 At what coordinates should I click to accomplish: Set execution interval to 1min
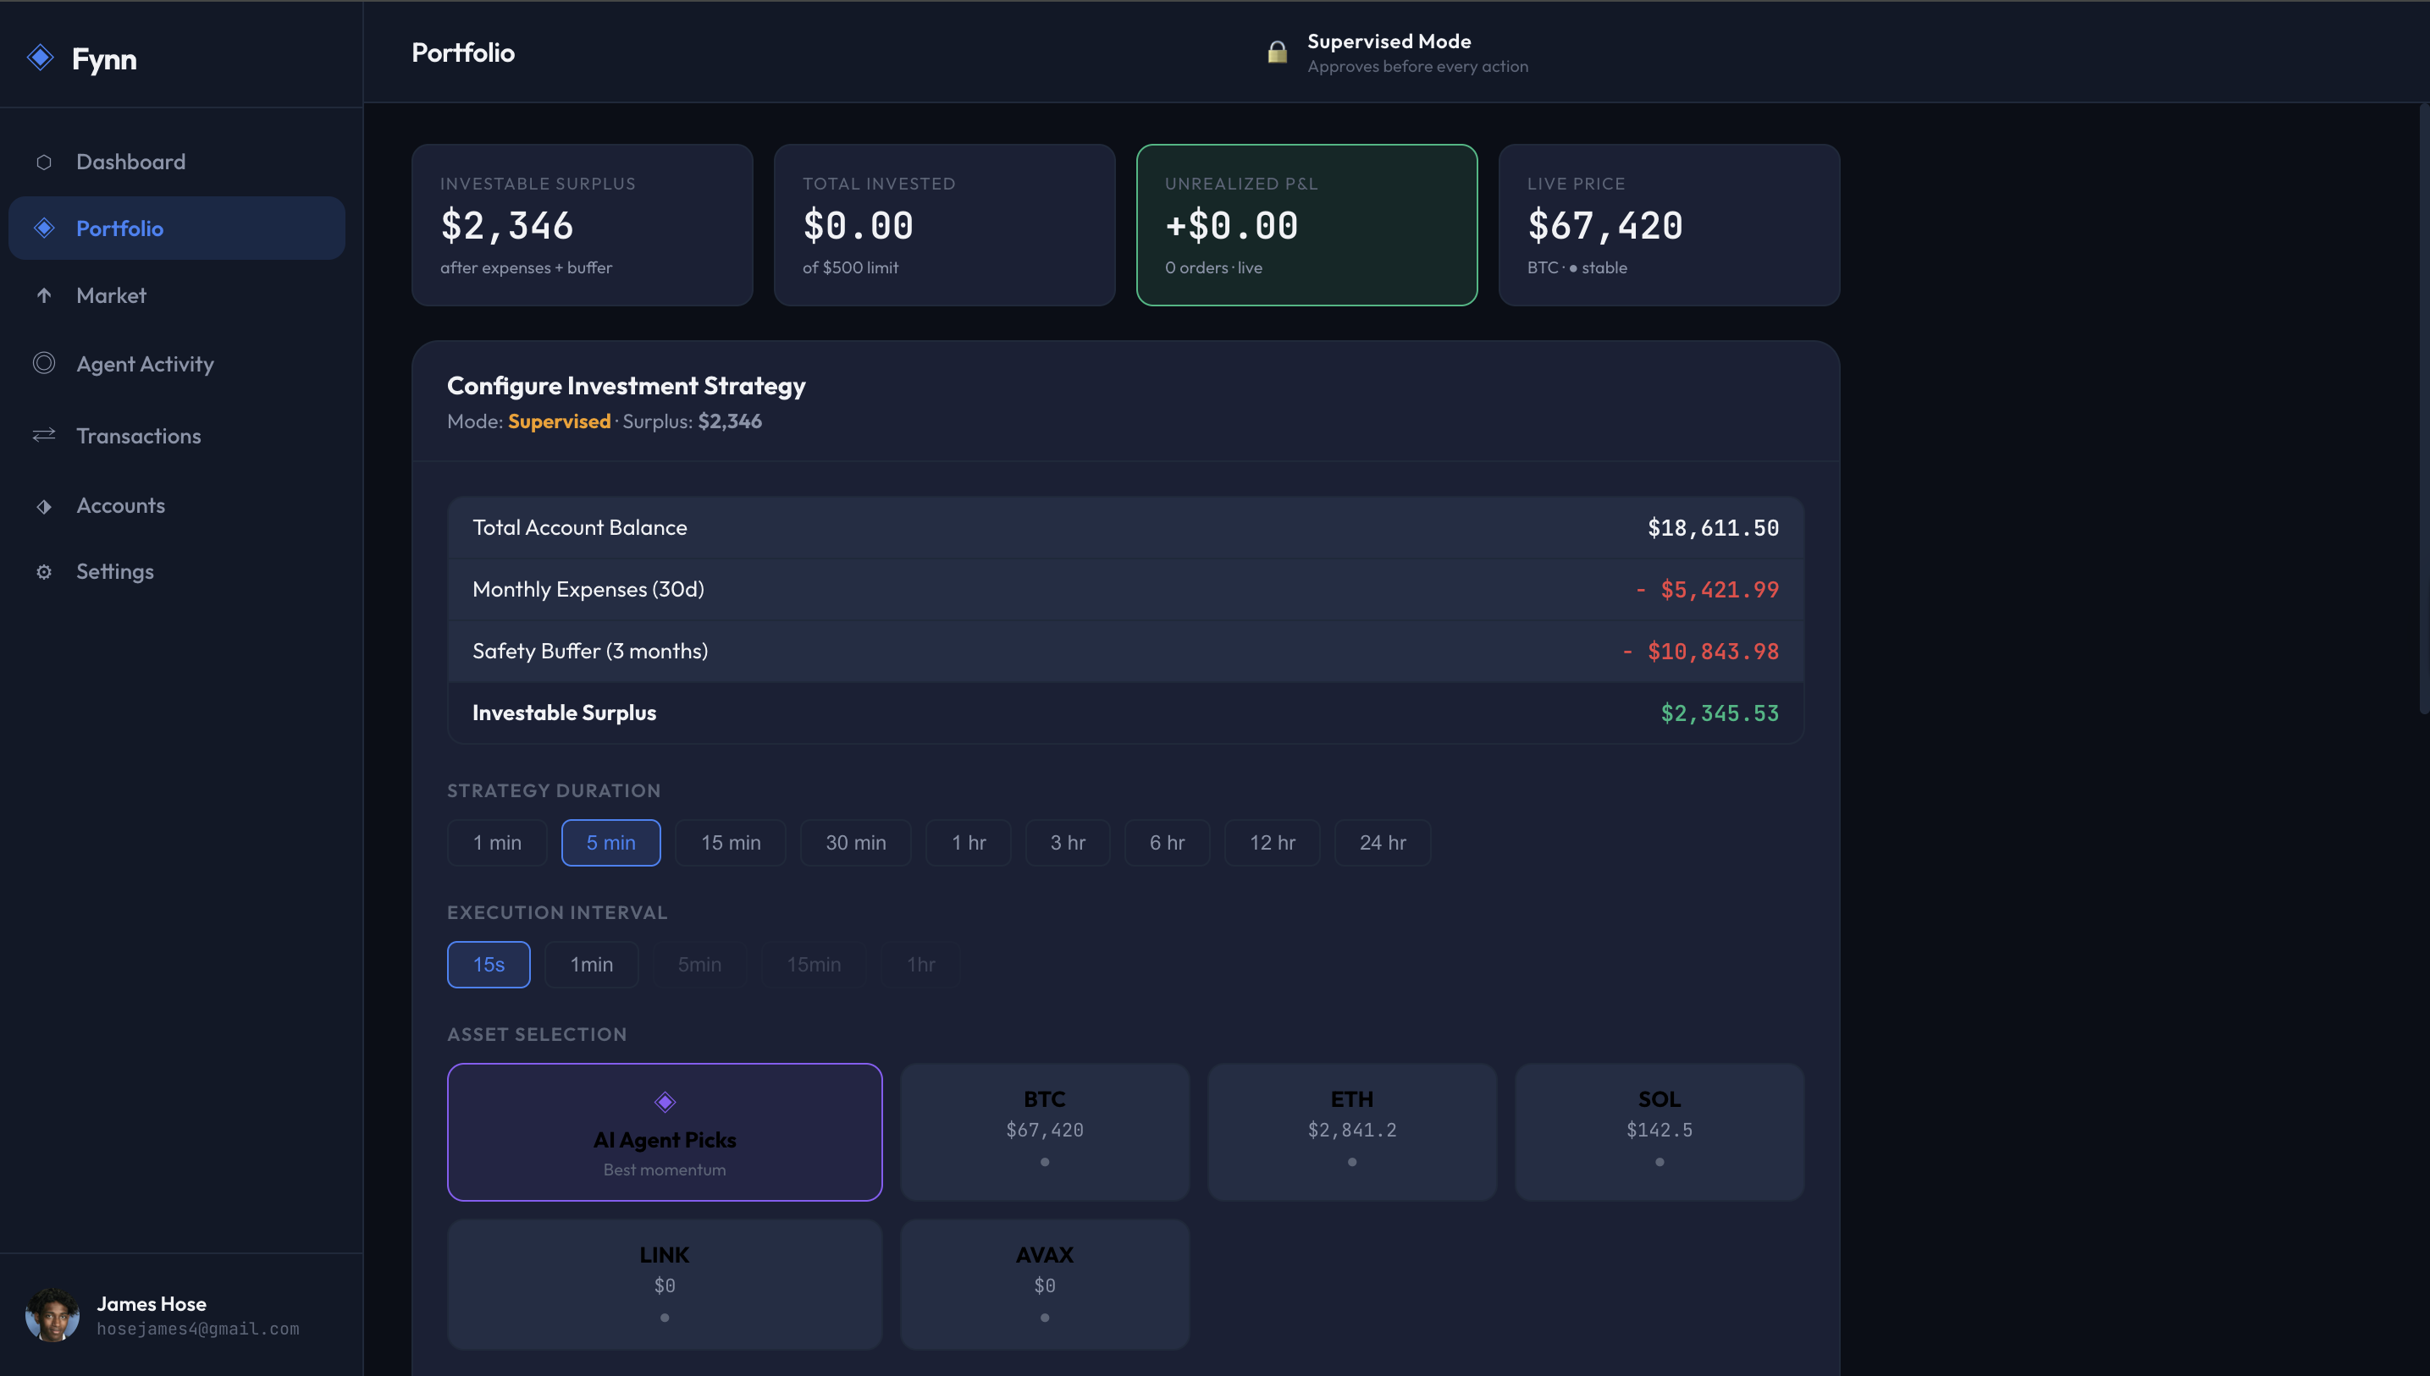[x=591, y=964]
